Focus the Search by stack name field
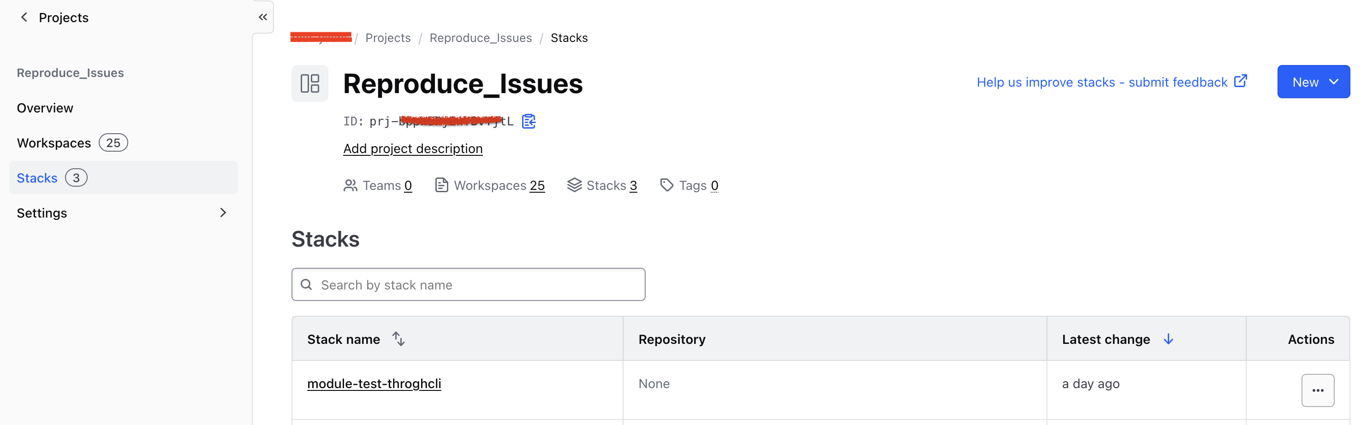Viewport: 1367px width, 425px height. pyautogui.click(x=468, y=285)
